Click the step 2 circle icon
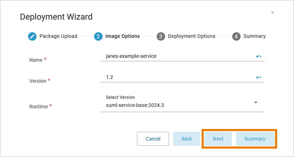Viewport: 294px width, 157px height. (x=98, y=36)
